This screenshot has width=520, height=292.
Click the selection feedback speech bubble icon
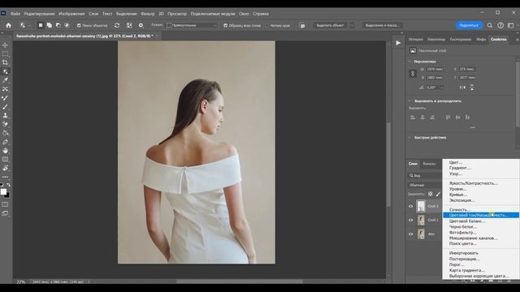click(x=301, y=25)
